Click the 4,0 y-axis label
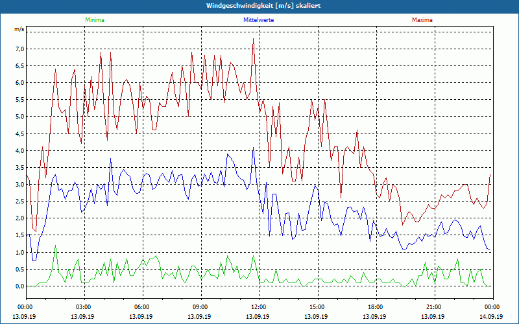 pos(20,151)
